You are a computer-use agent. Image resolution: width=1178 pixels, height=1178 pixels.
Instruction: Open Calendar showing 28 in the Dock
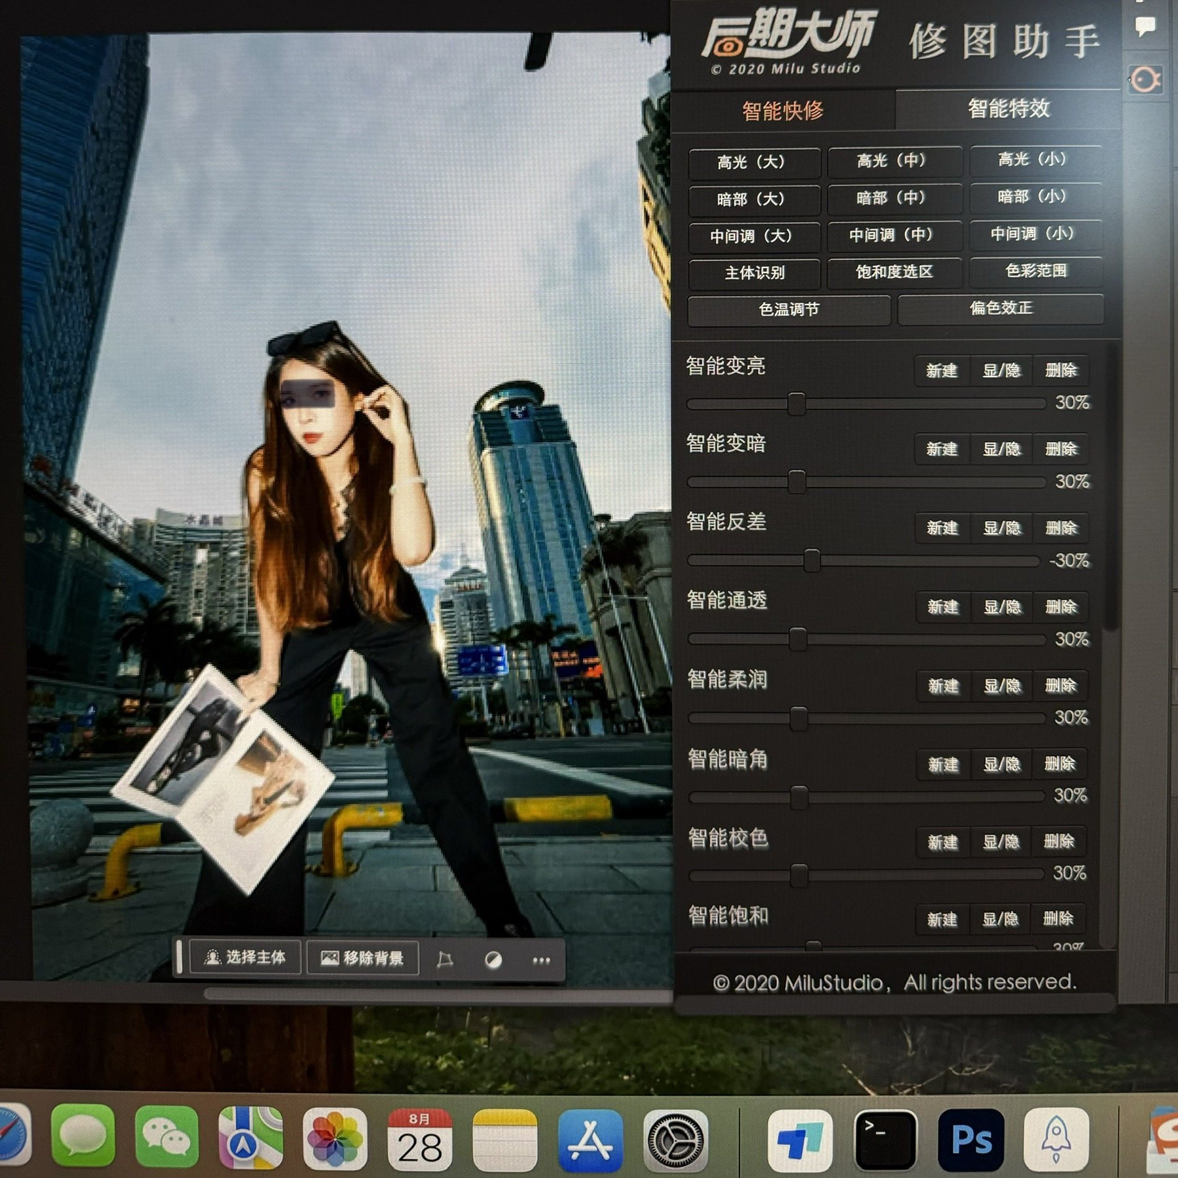coord(420,1139)
